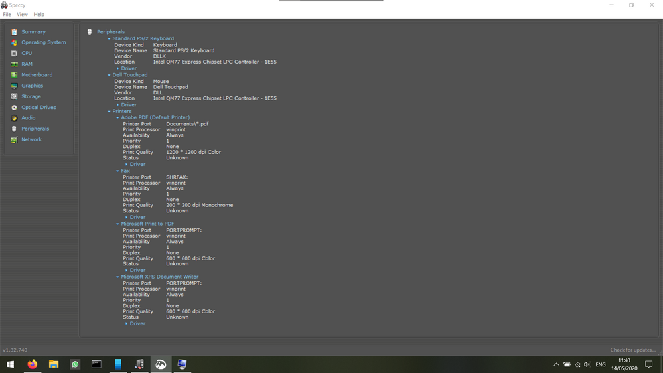663x373 pixels.
Task: Expand the Driver node under Adobe PDF
Action: pyautogui.click(x=126, y=165)
